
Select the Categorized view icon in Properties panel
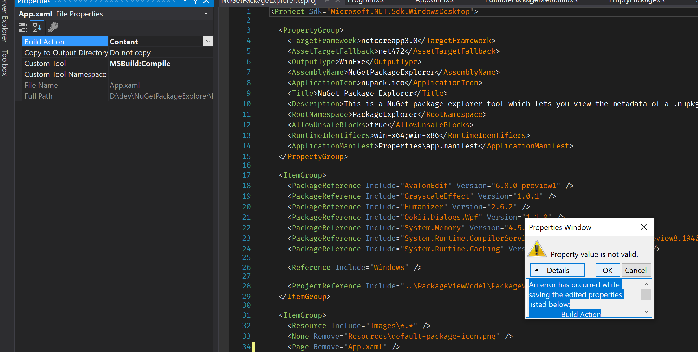(23, 27)
